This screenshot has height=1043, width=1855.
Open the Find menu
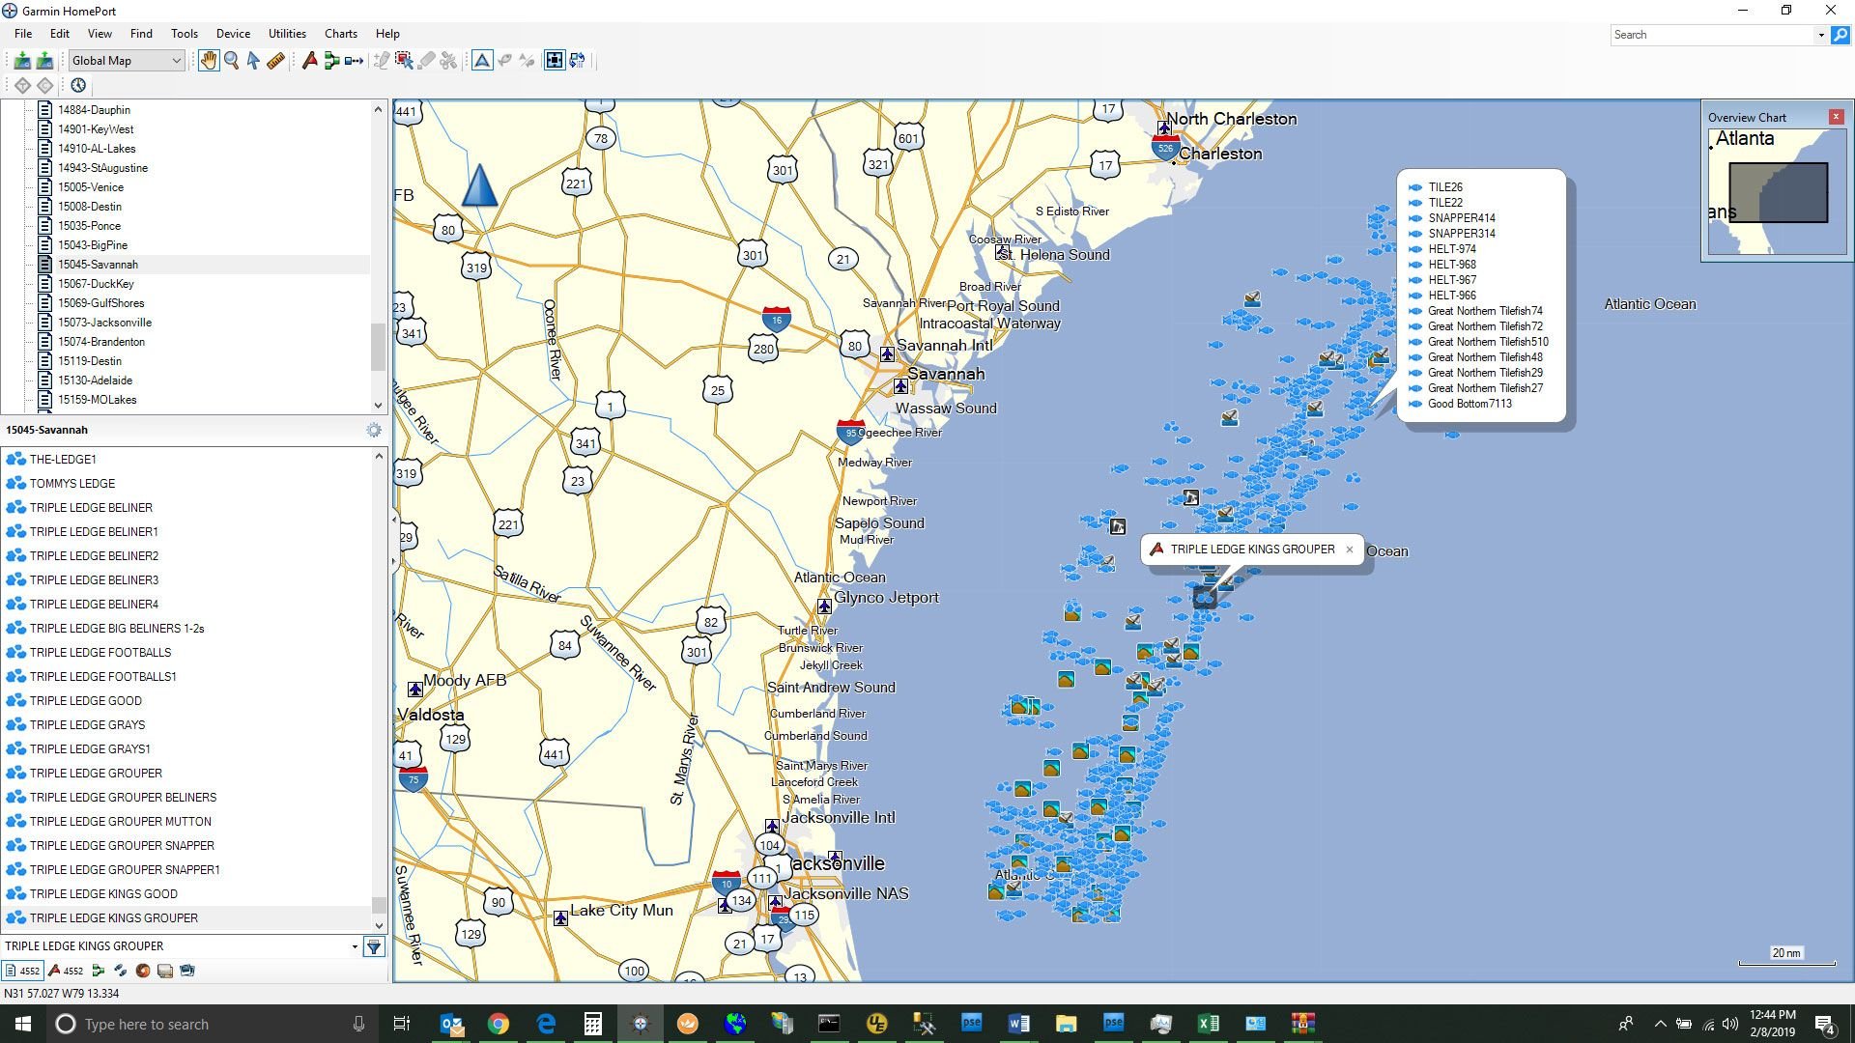click(141, 34)
